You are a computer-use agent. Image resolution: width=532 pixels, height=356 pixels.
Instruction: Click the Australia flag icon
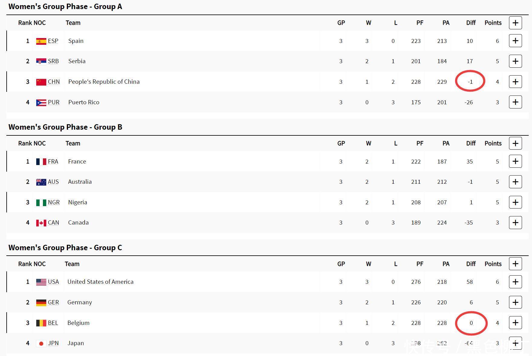(x=41, y=182)
